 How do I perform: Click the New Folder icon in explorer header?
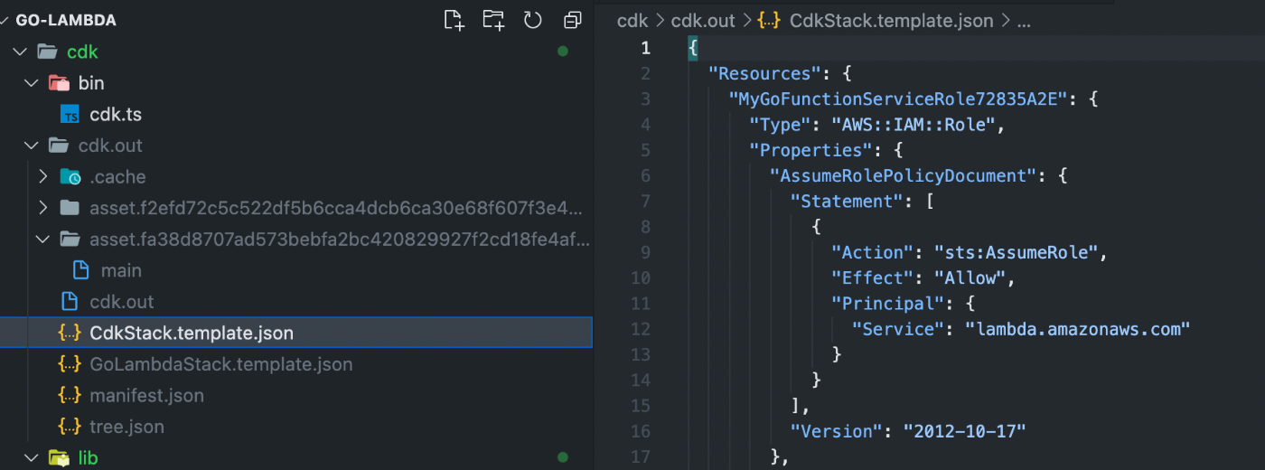[493, 20]
